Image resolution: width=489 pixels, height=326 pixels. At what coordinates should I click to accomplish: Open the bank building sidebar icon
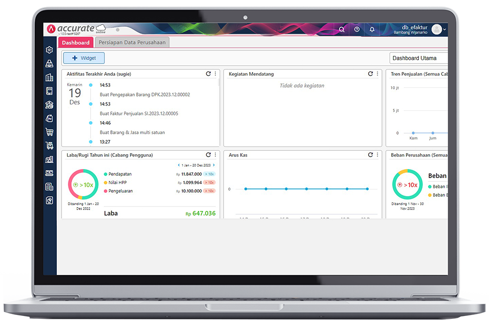coord(49,104)
